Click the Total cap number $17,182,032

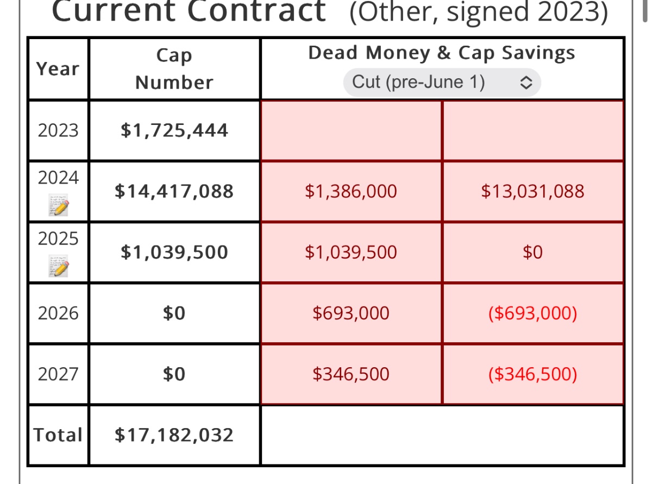coord(174,435)
